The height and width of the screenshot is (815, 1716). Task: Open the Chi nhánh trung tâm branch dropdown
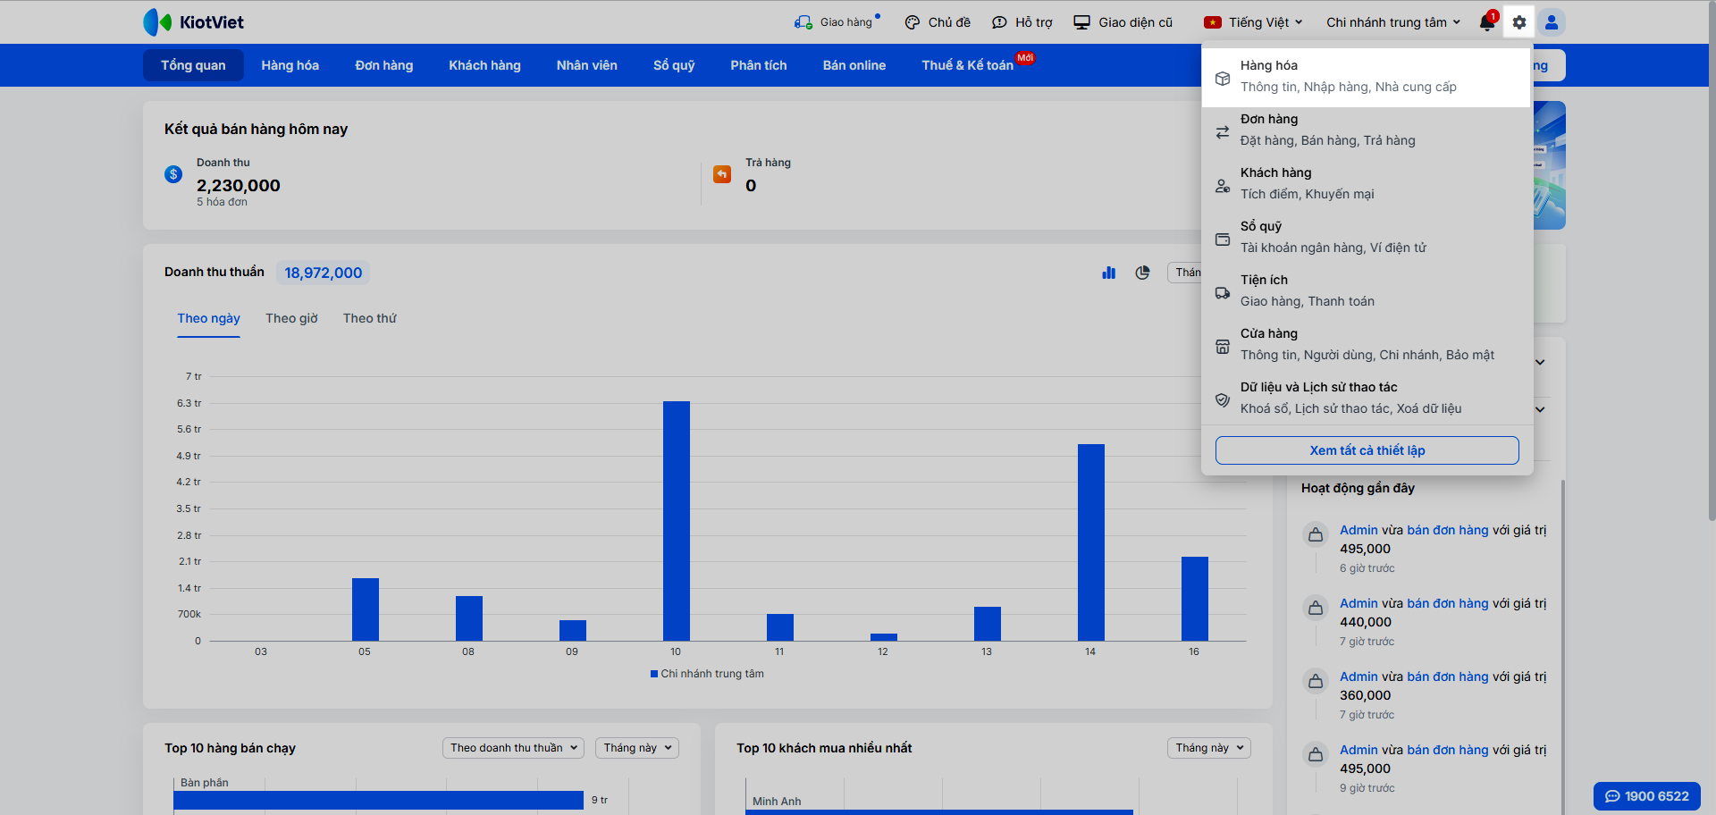click(1393, 22)
